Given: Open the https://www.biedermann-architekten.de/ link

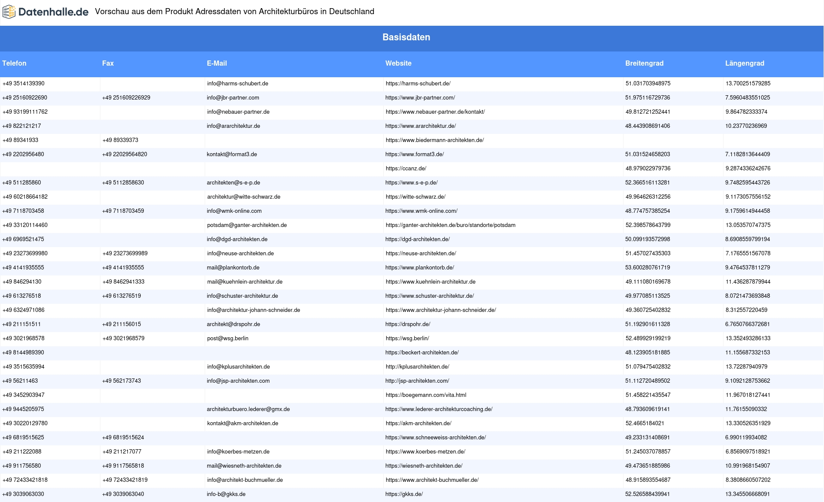Looking at the screenshot, I should [435, 140].
